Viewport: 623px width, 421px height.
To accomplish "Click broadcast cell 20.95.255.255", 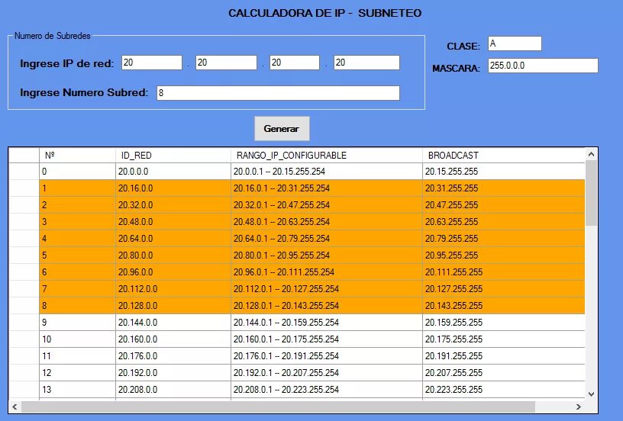I will (x=504, y=255).
